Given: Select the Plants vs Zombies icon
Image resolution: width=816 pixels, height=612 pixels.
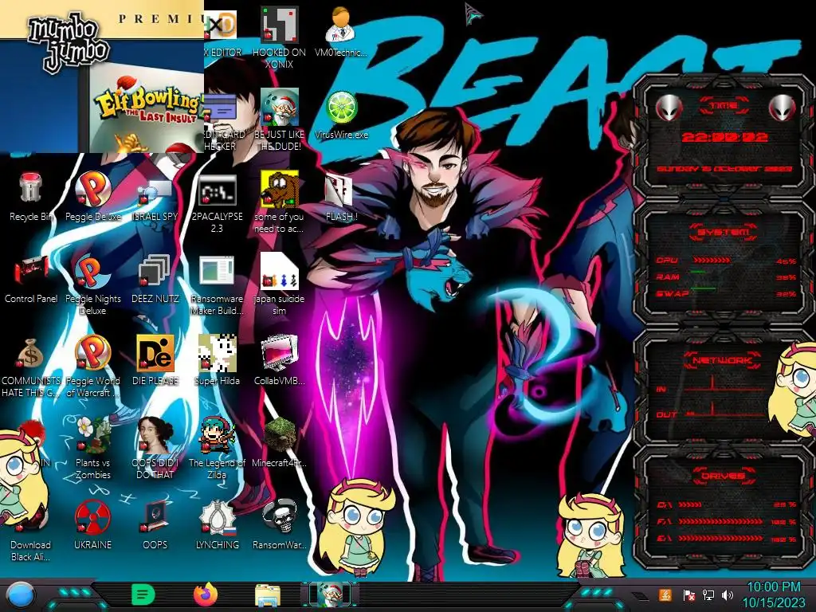Looking at the screenshot, I should coord(92,435).
